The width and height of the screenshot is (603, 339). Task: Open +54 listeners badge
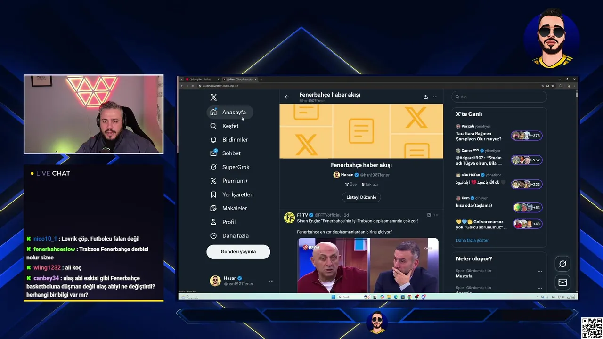point(528,207)
